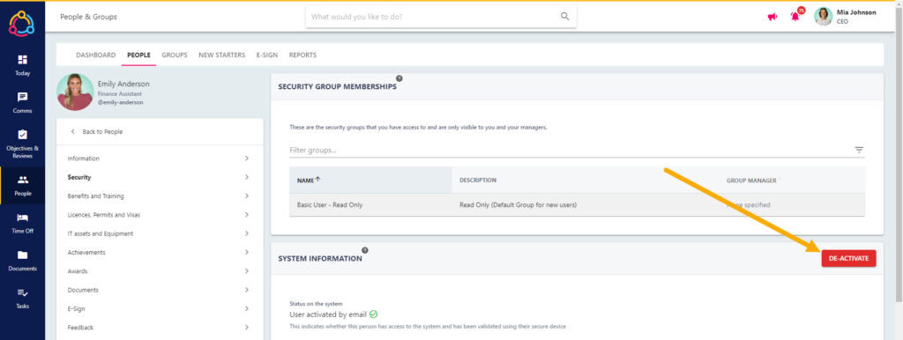Open Documents in the left sidebar
This screenshot has height=340, width=903.
22,261
